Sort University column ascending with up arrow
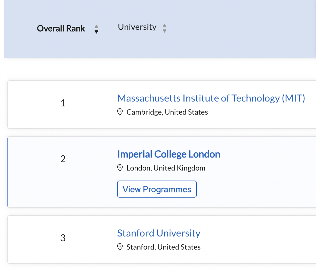 pyautogui.click(x=165, y=26)
